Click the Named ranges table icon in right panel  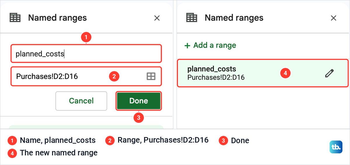pyautogui.click(x=192, y=18)
